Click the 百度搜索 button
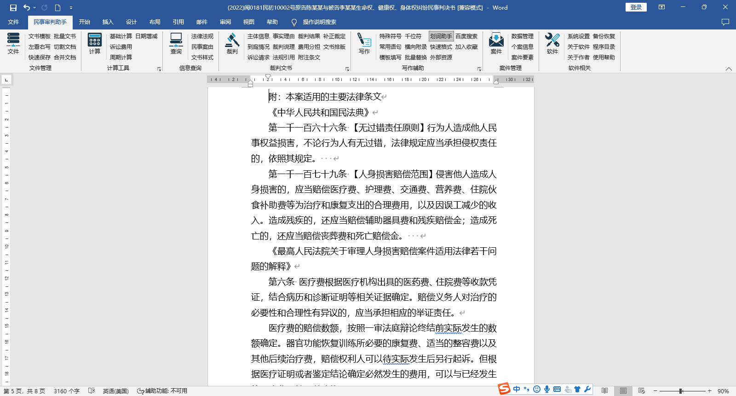Viewport: 736px width, 396px height. (466, 36)
